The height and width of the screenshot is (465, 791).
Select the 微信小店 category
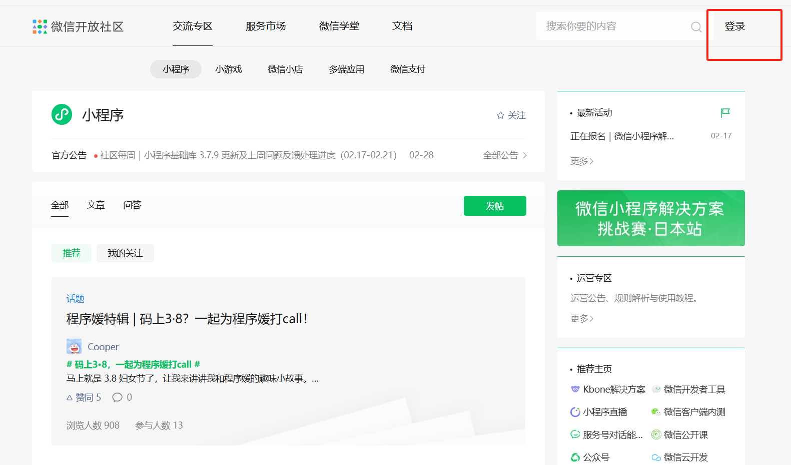[285, 69]
